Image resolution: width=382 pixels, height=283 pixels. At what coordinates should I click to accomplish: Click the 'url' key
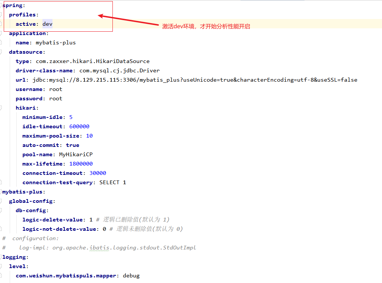[20, 80]
